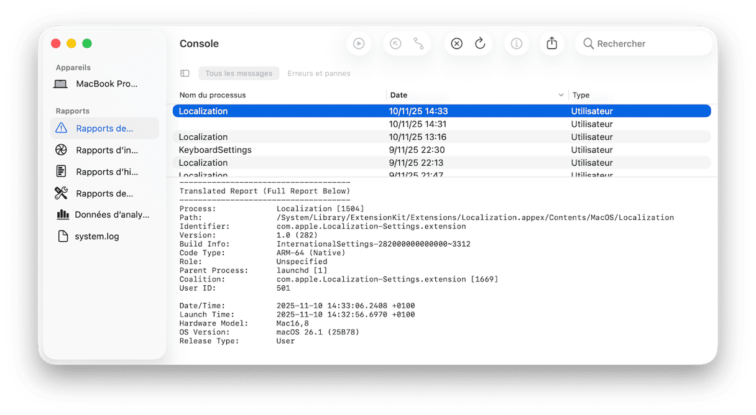This screenshot has height=415, width=756.
Task: Toggle the sidebar filter panel icon
Action: tap(185, 73)
